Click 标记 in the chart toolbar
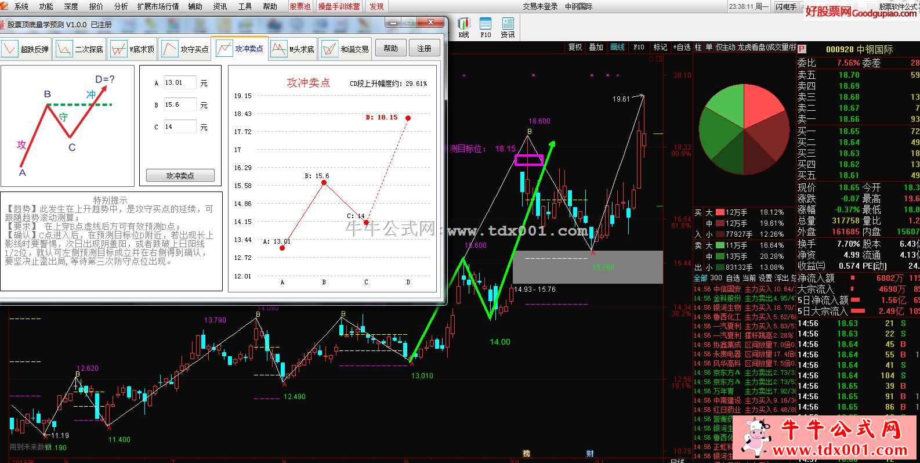Screen dimensions: 920x463 tap(660, 47)
